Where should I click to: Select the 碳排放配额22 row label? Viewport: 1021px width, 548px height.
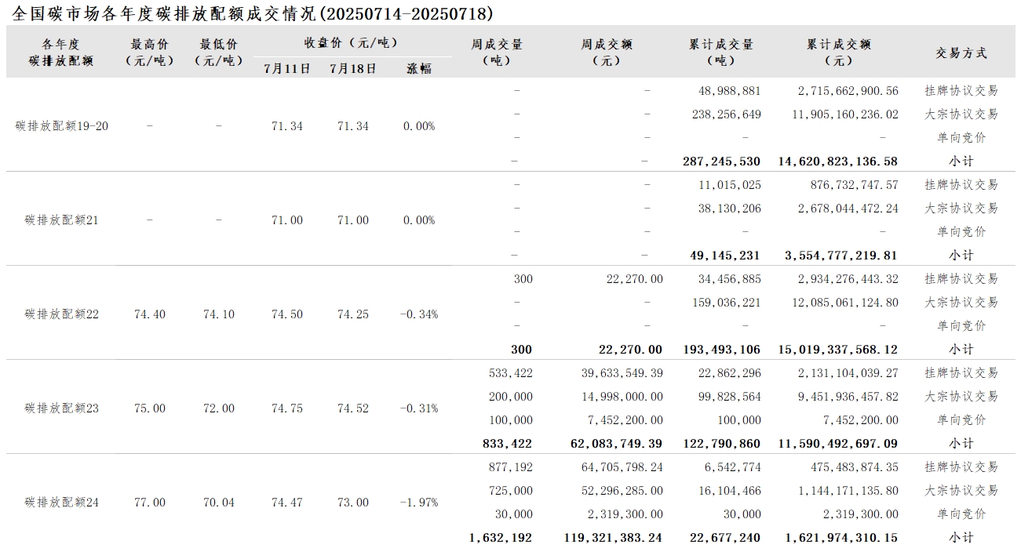pyautogui.click(x=61, y=314)
